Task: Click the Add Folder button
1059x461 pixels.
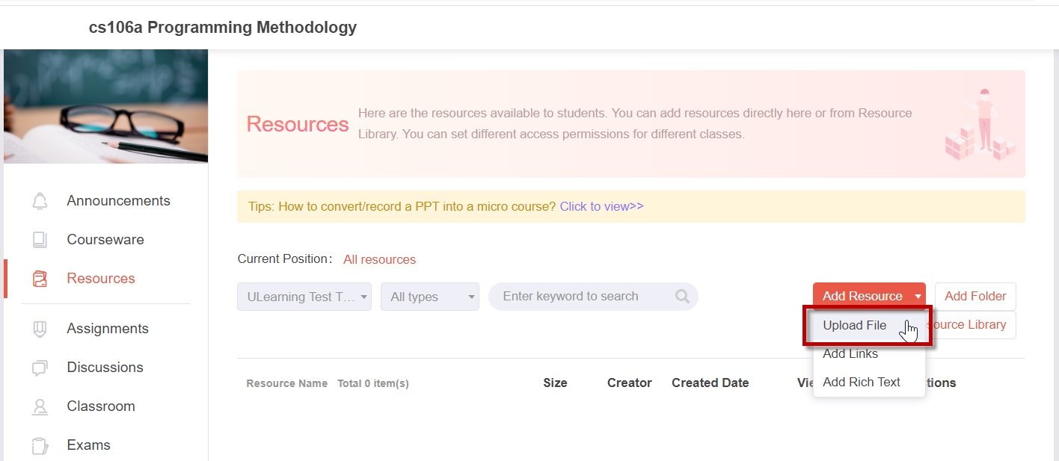Action: tap(975, 297)
